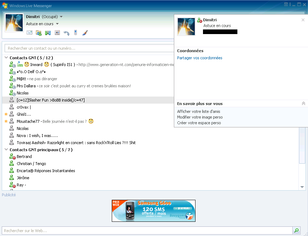Open the personal message dropdown arrow

[57, 24]
